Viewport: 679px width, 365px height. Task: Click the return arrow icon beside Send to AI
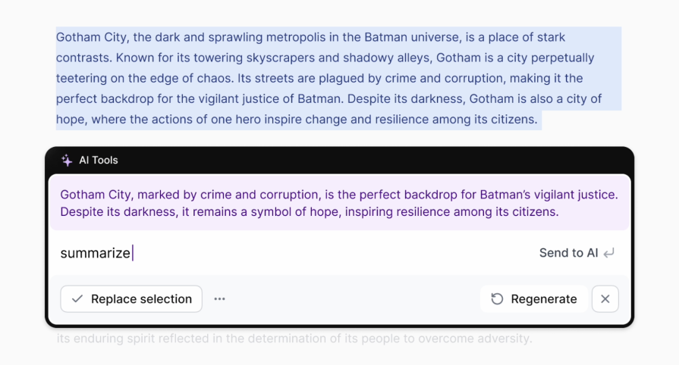coord(609,253)
